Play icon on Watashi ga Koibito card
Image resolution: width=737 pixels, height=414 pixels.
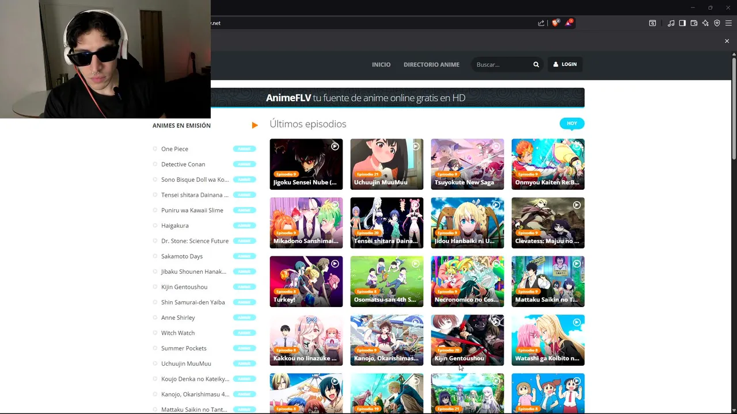tap(576, 323)
